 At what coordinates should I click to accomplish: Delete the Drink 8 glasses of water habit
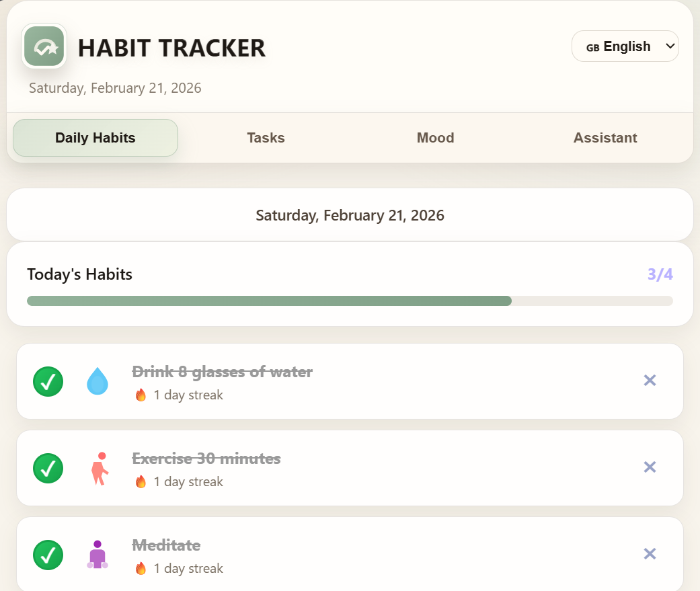pos(650,381)
